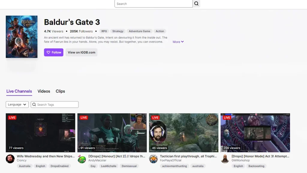Viewport: 307px width, 173px height.
Task: Click the AndyMacster channel name
Action: [x=97, y=160]
